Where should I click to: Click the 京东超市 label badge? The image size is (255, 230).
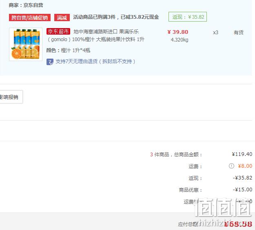click(58, 31)
